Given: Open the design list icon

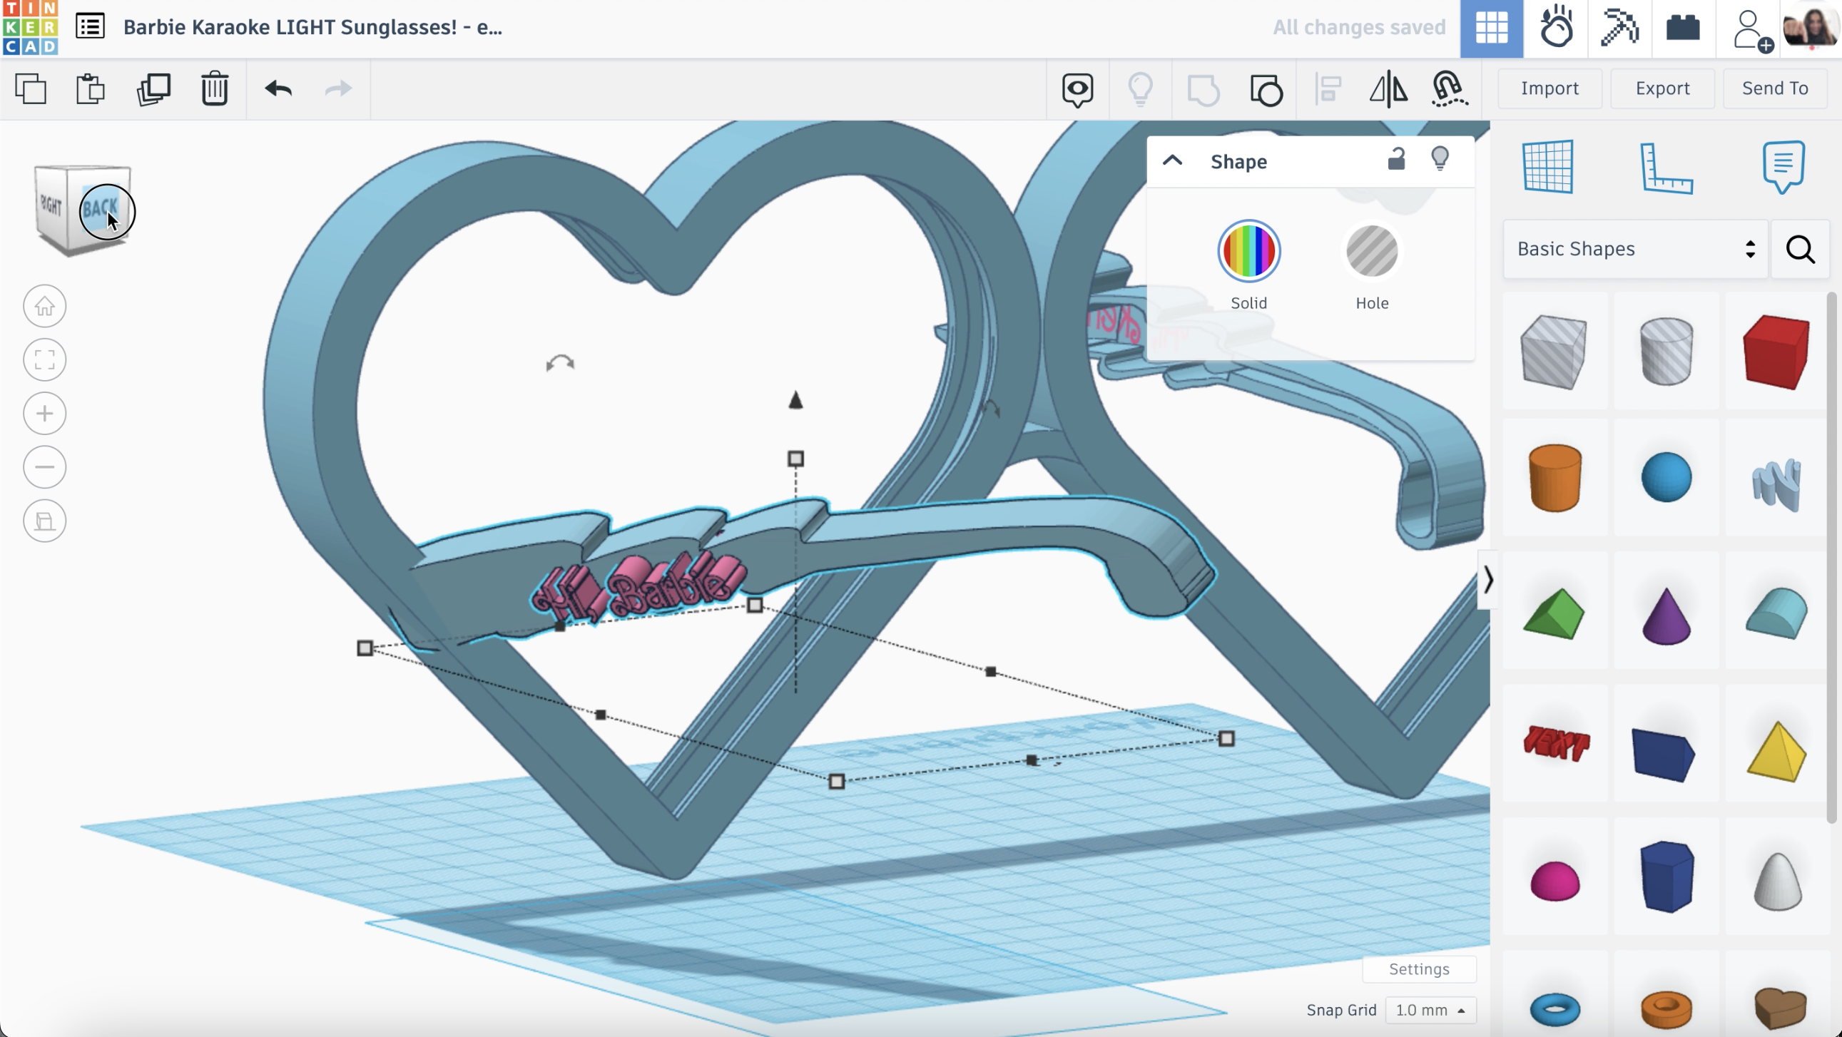Looking at the screenshot, I should pos(90,27).
